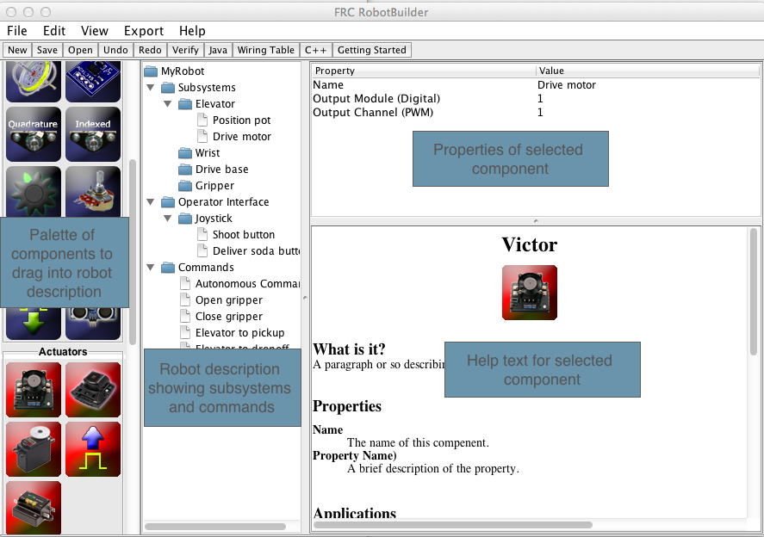The image size is (764, 537).
Task: Click the gear tooth sensor icon
Action: tap(33, 191)
